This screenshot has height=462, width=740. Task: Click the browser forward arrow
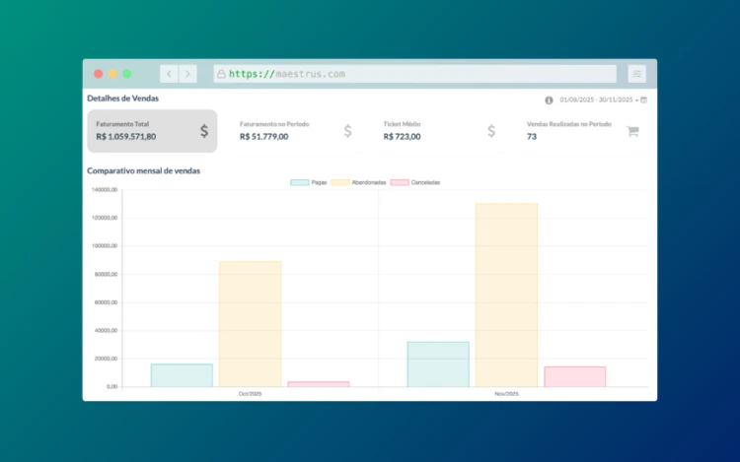click(187, 74)
